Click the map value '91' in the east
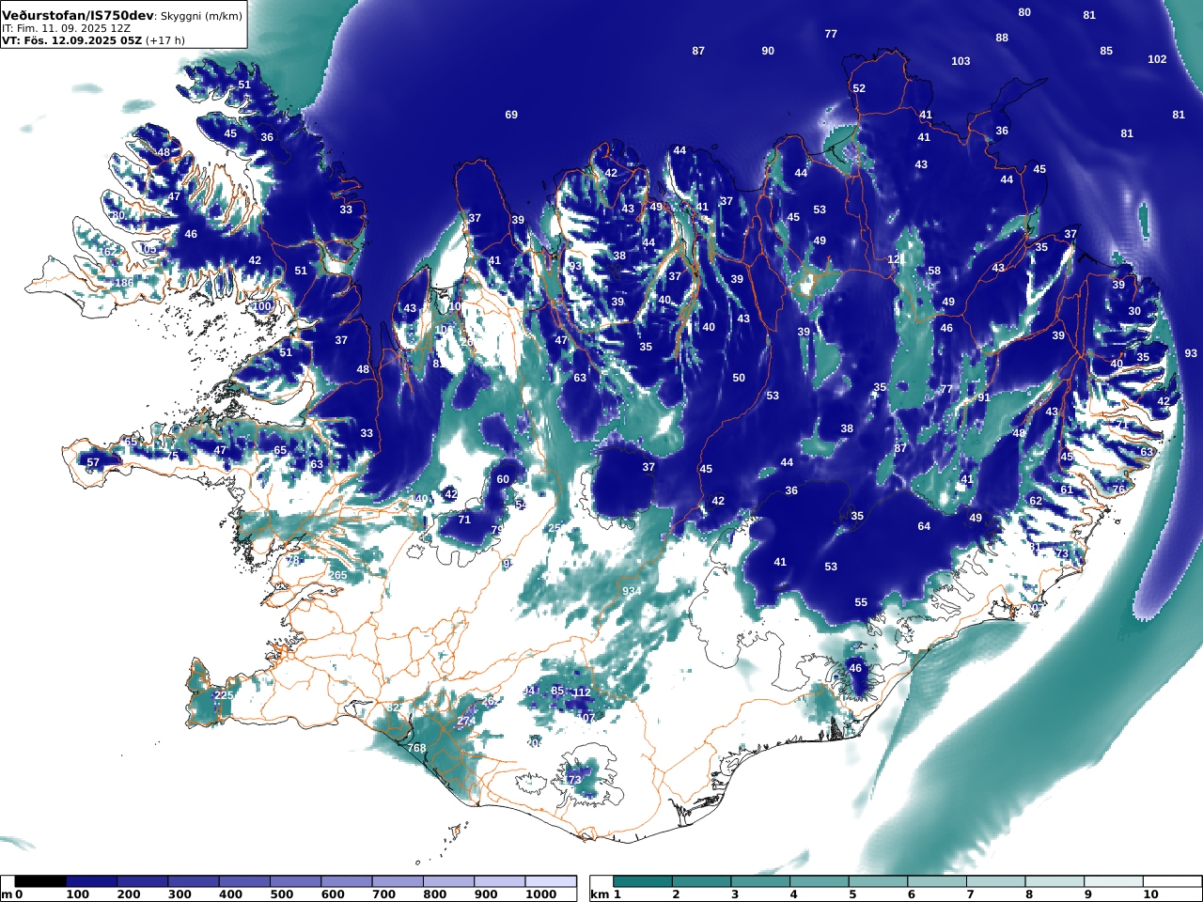1203x902 pixels. [984, 397]
